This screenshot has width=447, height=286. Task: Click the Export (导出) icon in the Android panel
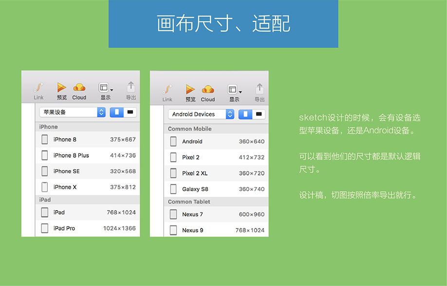pyautogui.click(x=260, y=93)
